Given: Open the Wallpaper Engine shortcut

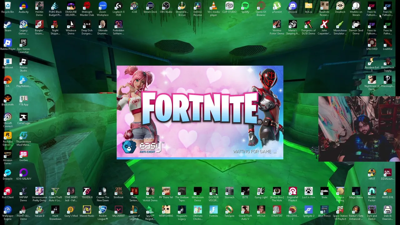Looking at the screenshot, I should 7,213.
